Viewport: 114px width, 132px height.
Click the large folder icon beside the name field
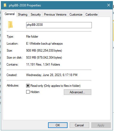pos(10,25)
